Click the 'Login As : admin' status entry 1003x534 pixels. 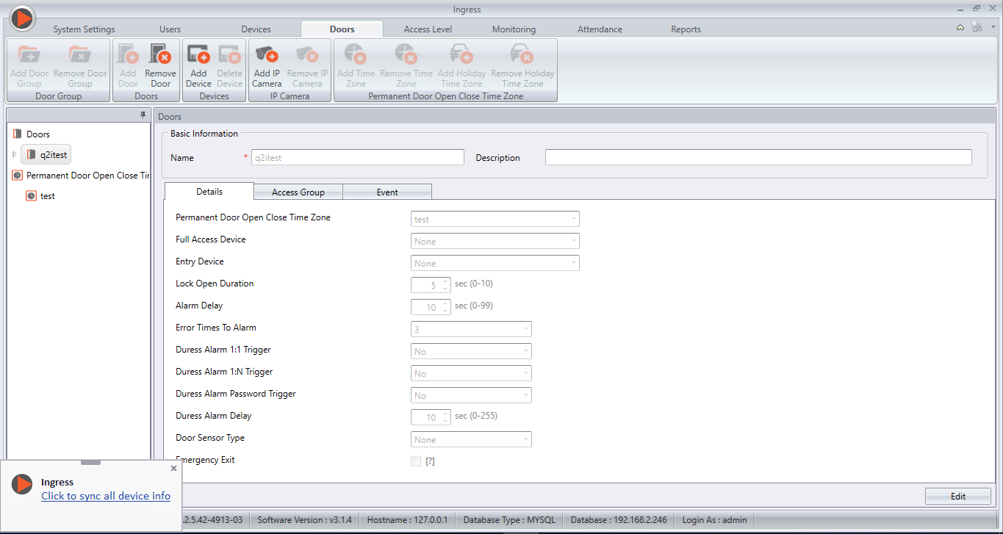click(714, 520)
